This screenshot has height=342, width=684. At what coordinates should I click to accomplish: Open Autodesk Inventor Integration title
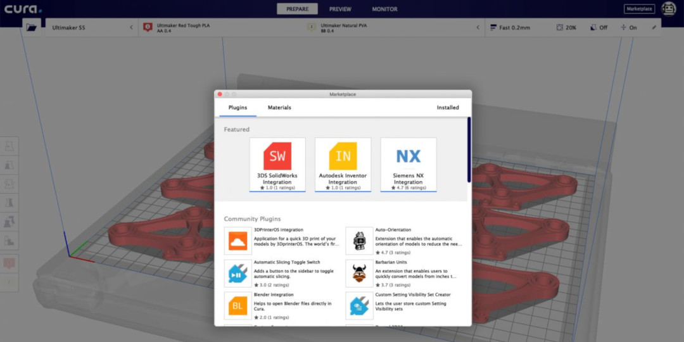pos(343,179)
